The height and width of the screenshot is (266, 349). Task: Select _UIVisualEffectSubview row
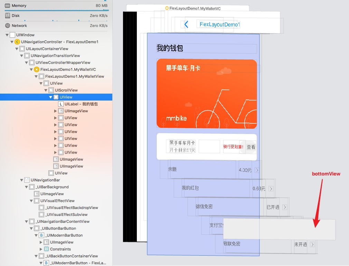(x=56, y=215)
